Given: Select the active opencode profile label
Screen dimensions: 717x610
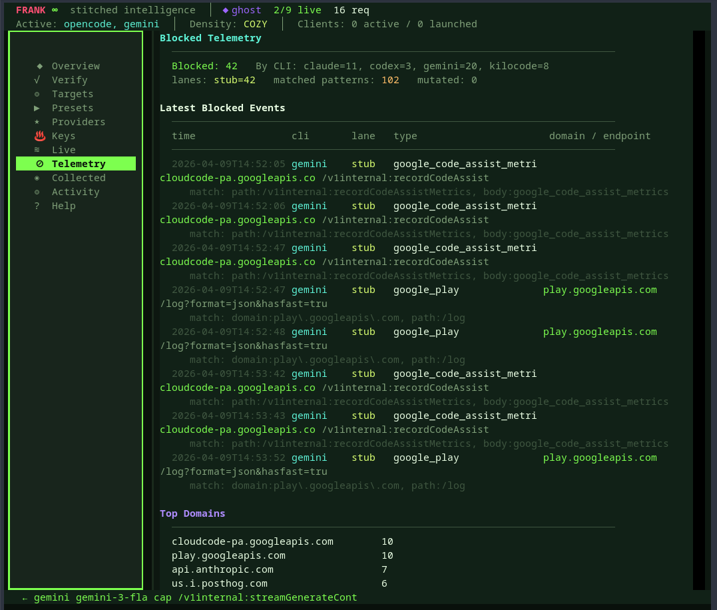Looking at the screenshot, I should click(83, 24).
